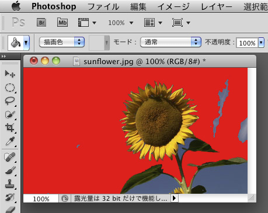Select the Eraser tool

tap(10, 209)
